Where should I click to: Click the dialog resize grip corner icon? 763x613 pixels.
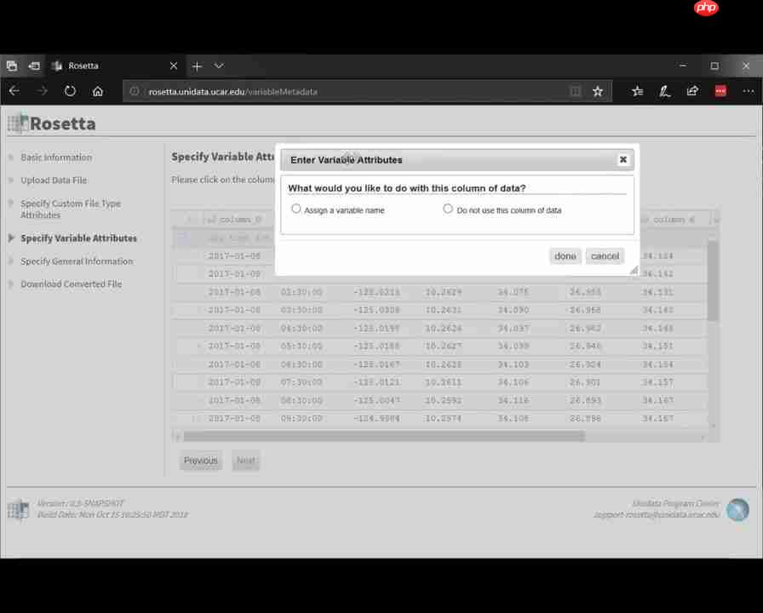coord(634,271)
